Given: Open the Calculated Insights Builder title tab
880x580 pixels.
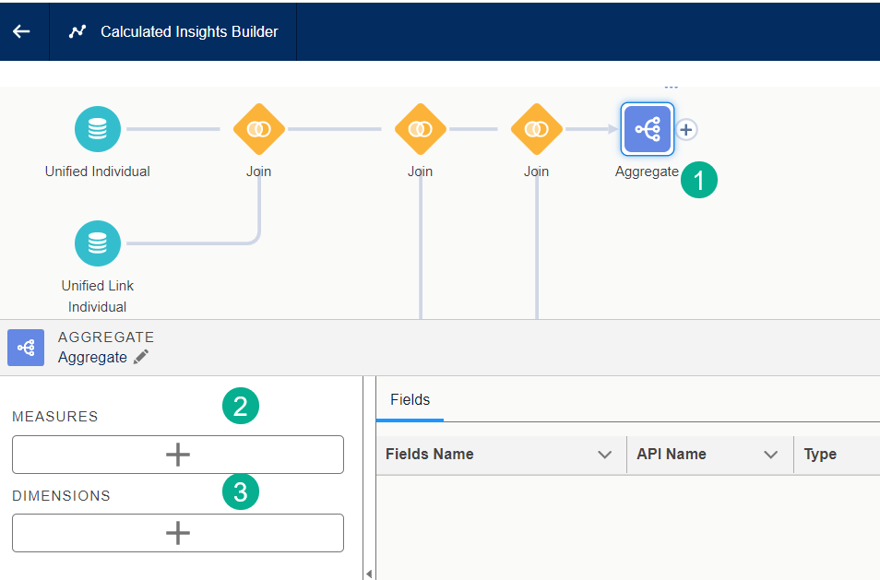Looking at the screenshot, I should (x=189, y=31).
